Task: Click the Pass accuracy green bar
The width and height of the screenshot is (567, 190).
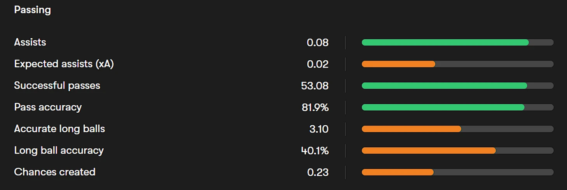Action: coord(443,107)
